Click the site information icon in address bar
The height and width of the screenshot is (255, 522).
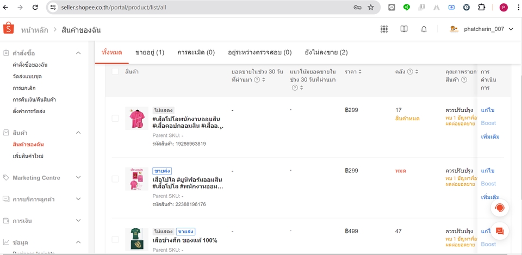(53, 7)
